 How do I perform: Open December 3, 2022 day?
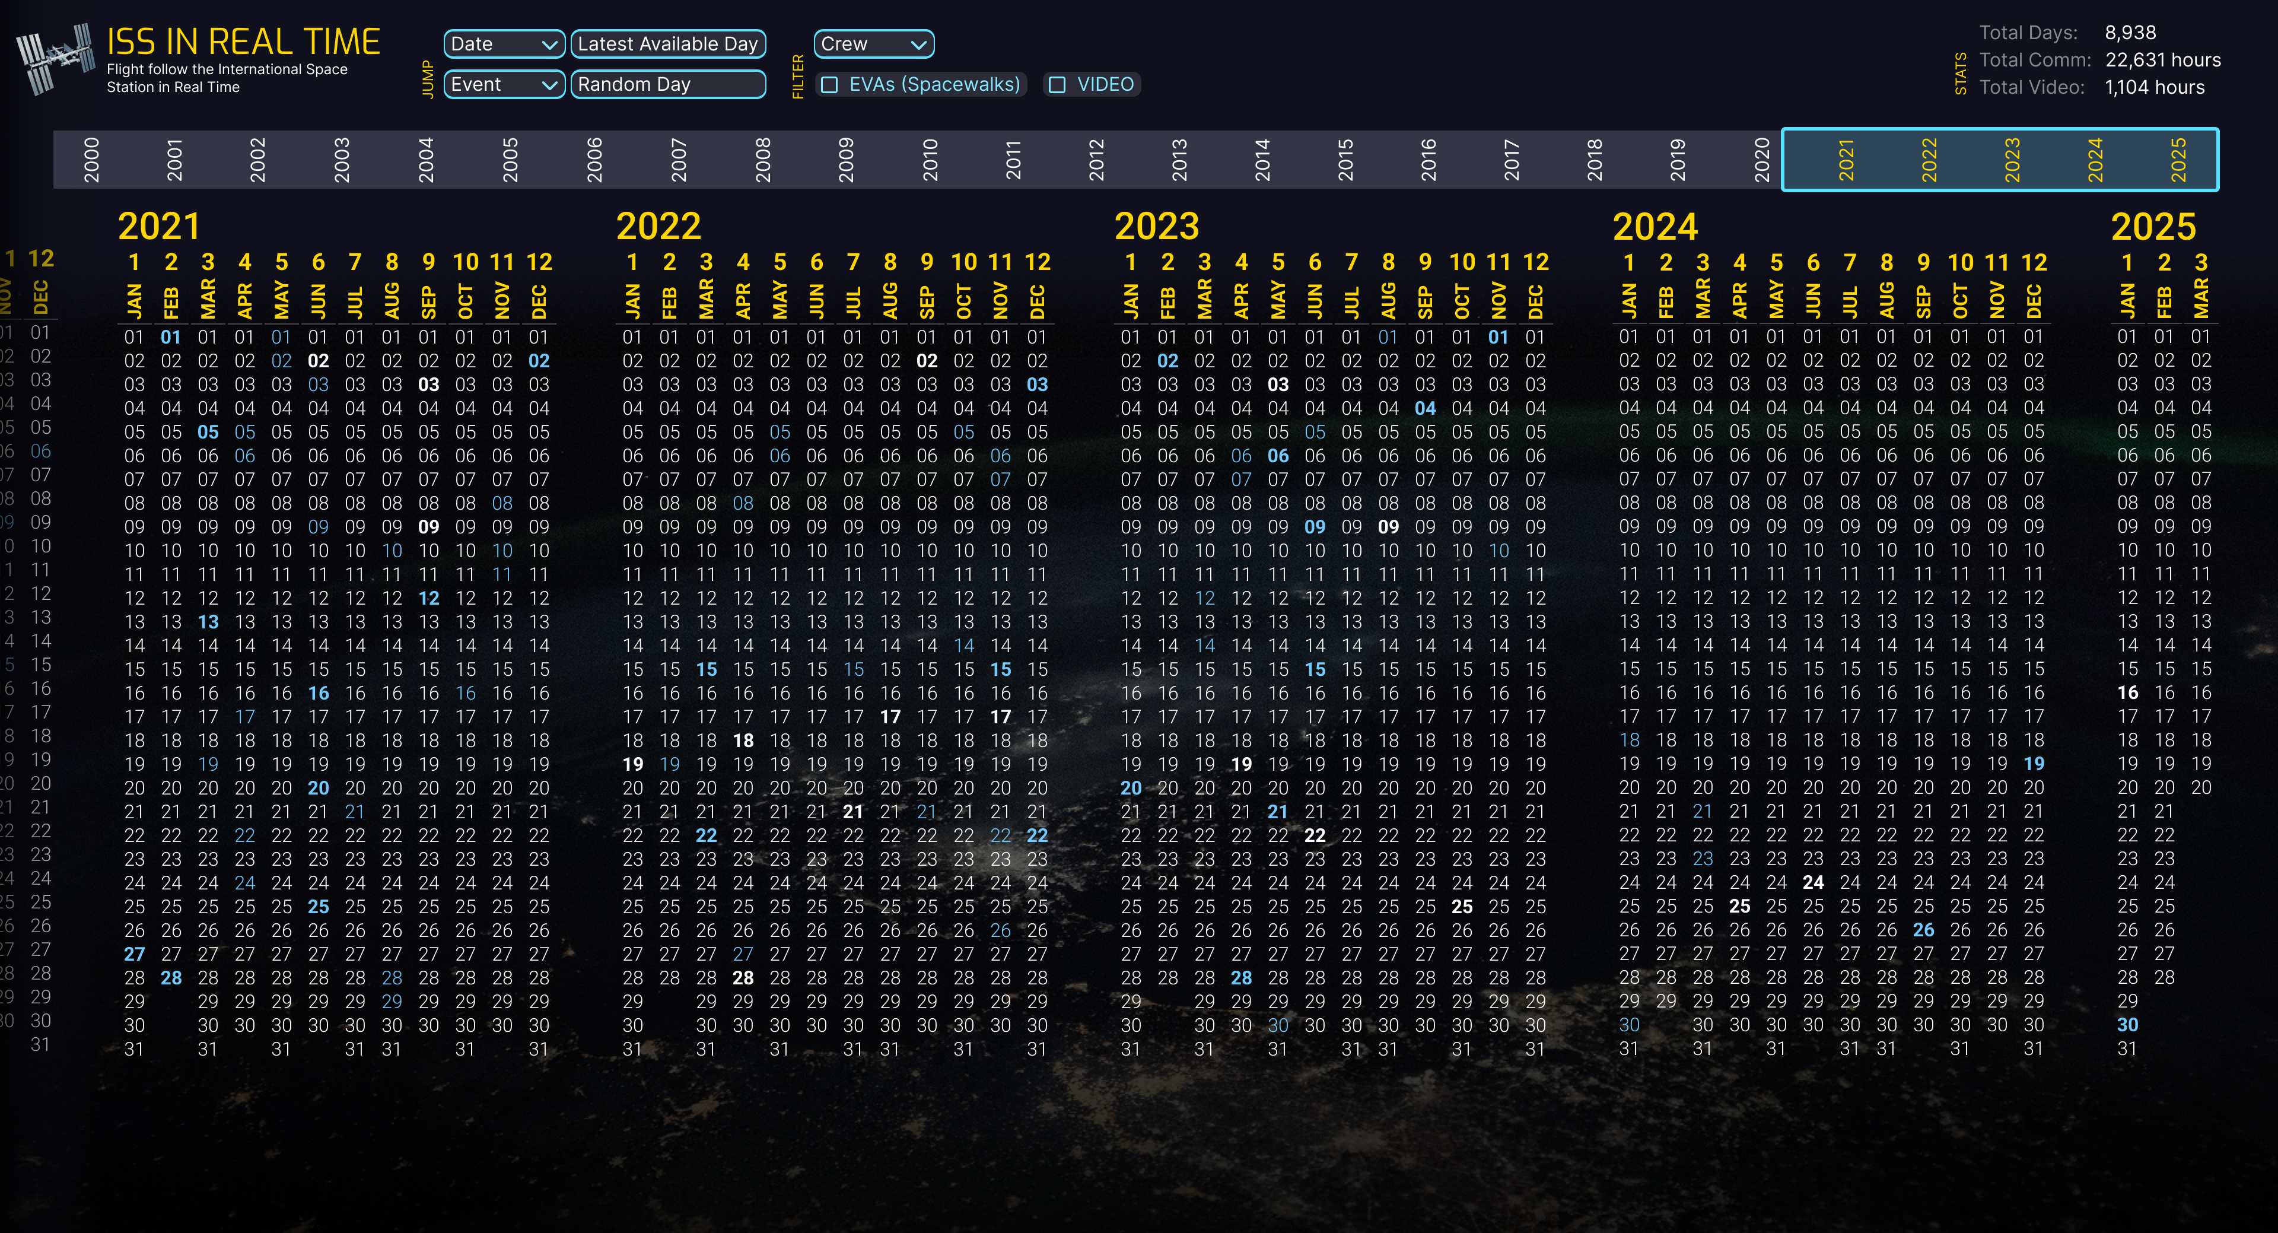coord(1038,384)
